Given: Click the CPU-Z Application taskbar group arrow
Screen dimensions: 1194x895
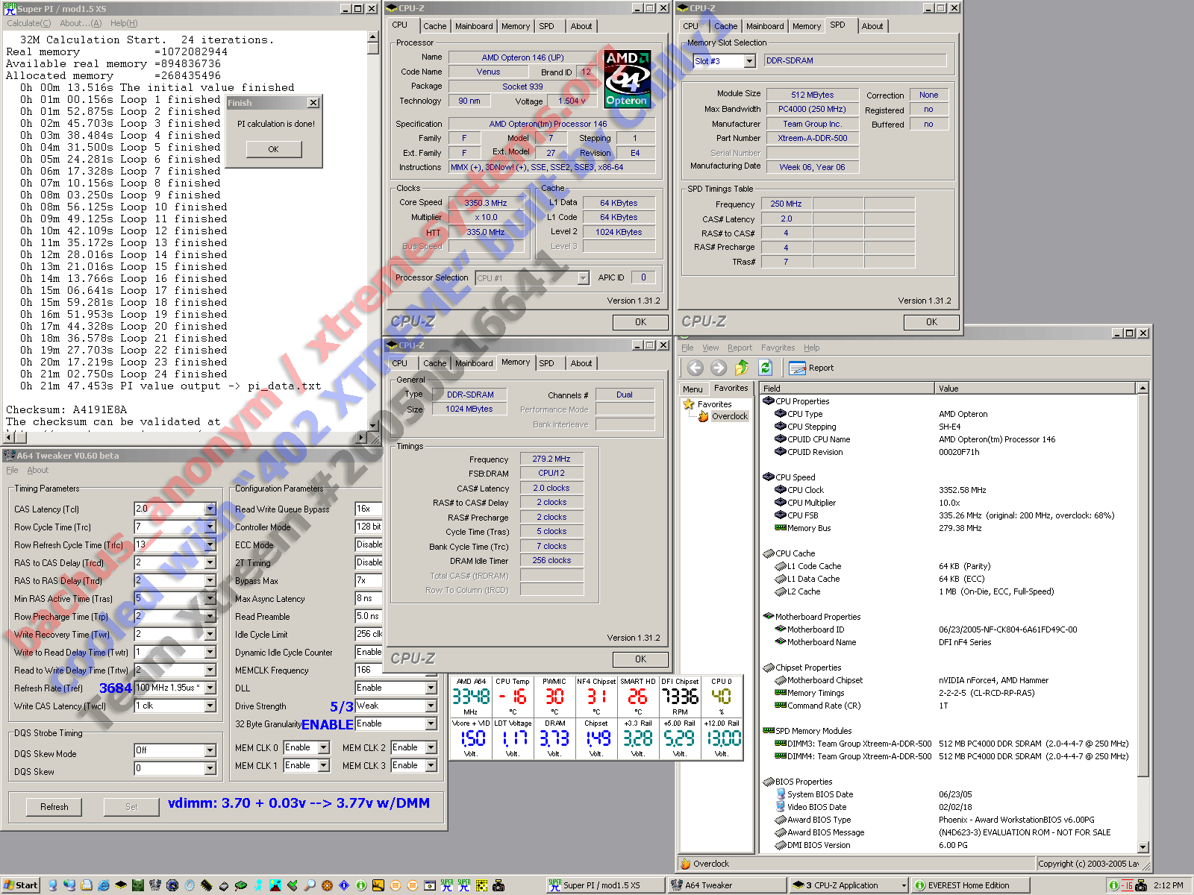Looking at the screenshot, I should [904, 885].
